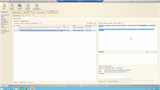Open Полнотекстовый поиск in Сервис panel
The height and width of the screenshot is (90, 160).
click(52, 13)
